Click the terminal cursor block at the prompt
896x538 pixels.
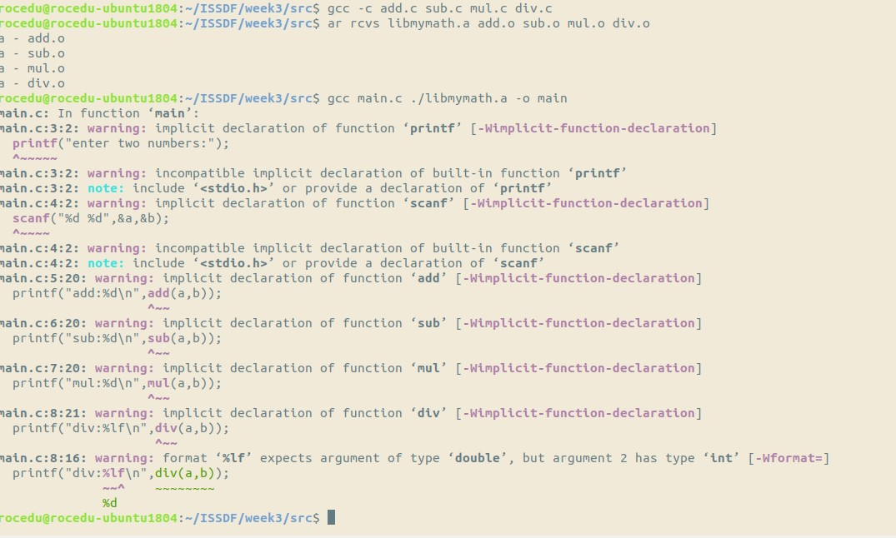pos(332,517)
